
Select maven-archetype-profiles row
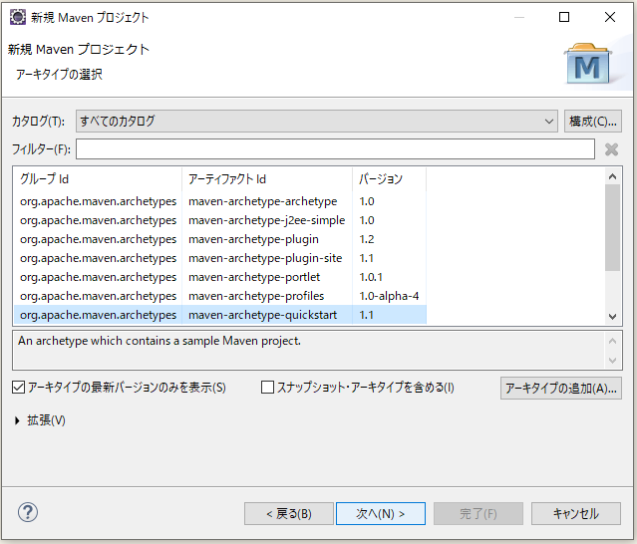pos(220,296)
